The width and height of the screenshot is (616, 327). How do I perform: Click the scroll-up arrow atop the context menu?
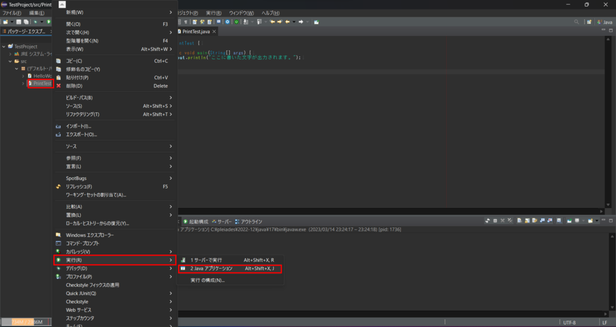62,4
